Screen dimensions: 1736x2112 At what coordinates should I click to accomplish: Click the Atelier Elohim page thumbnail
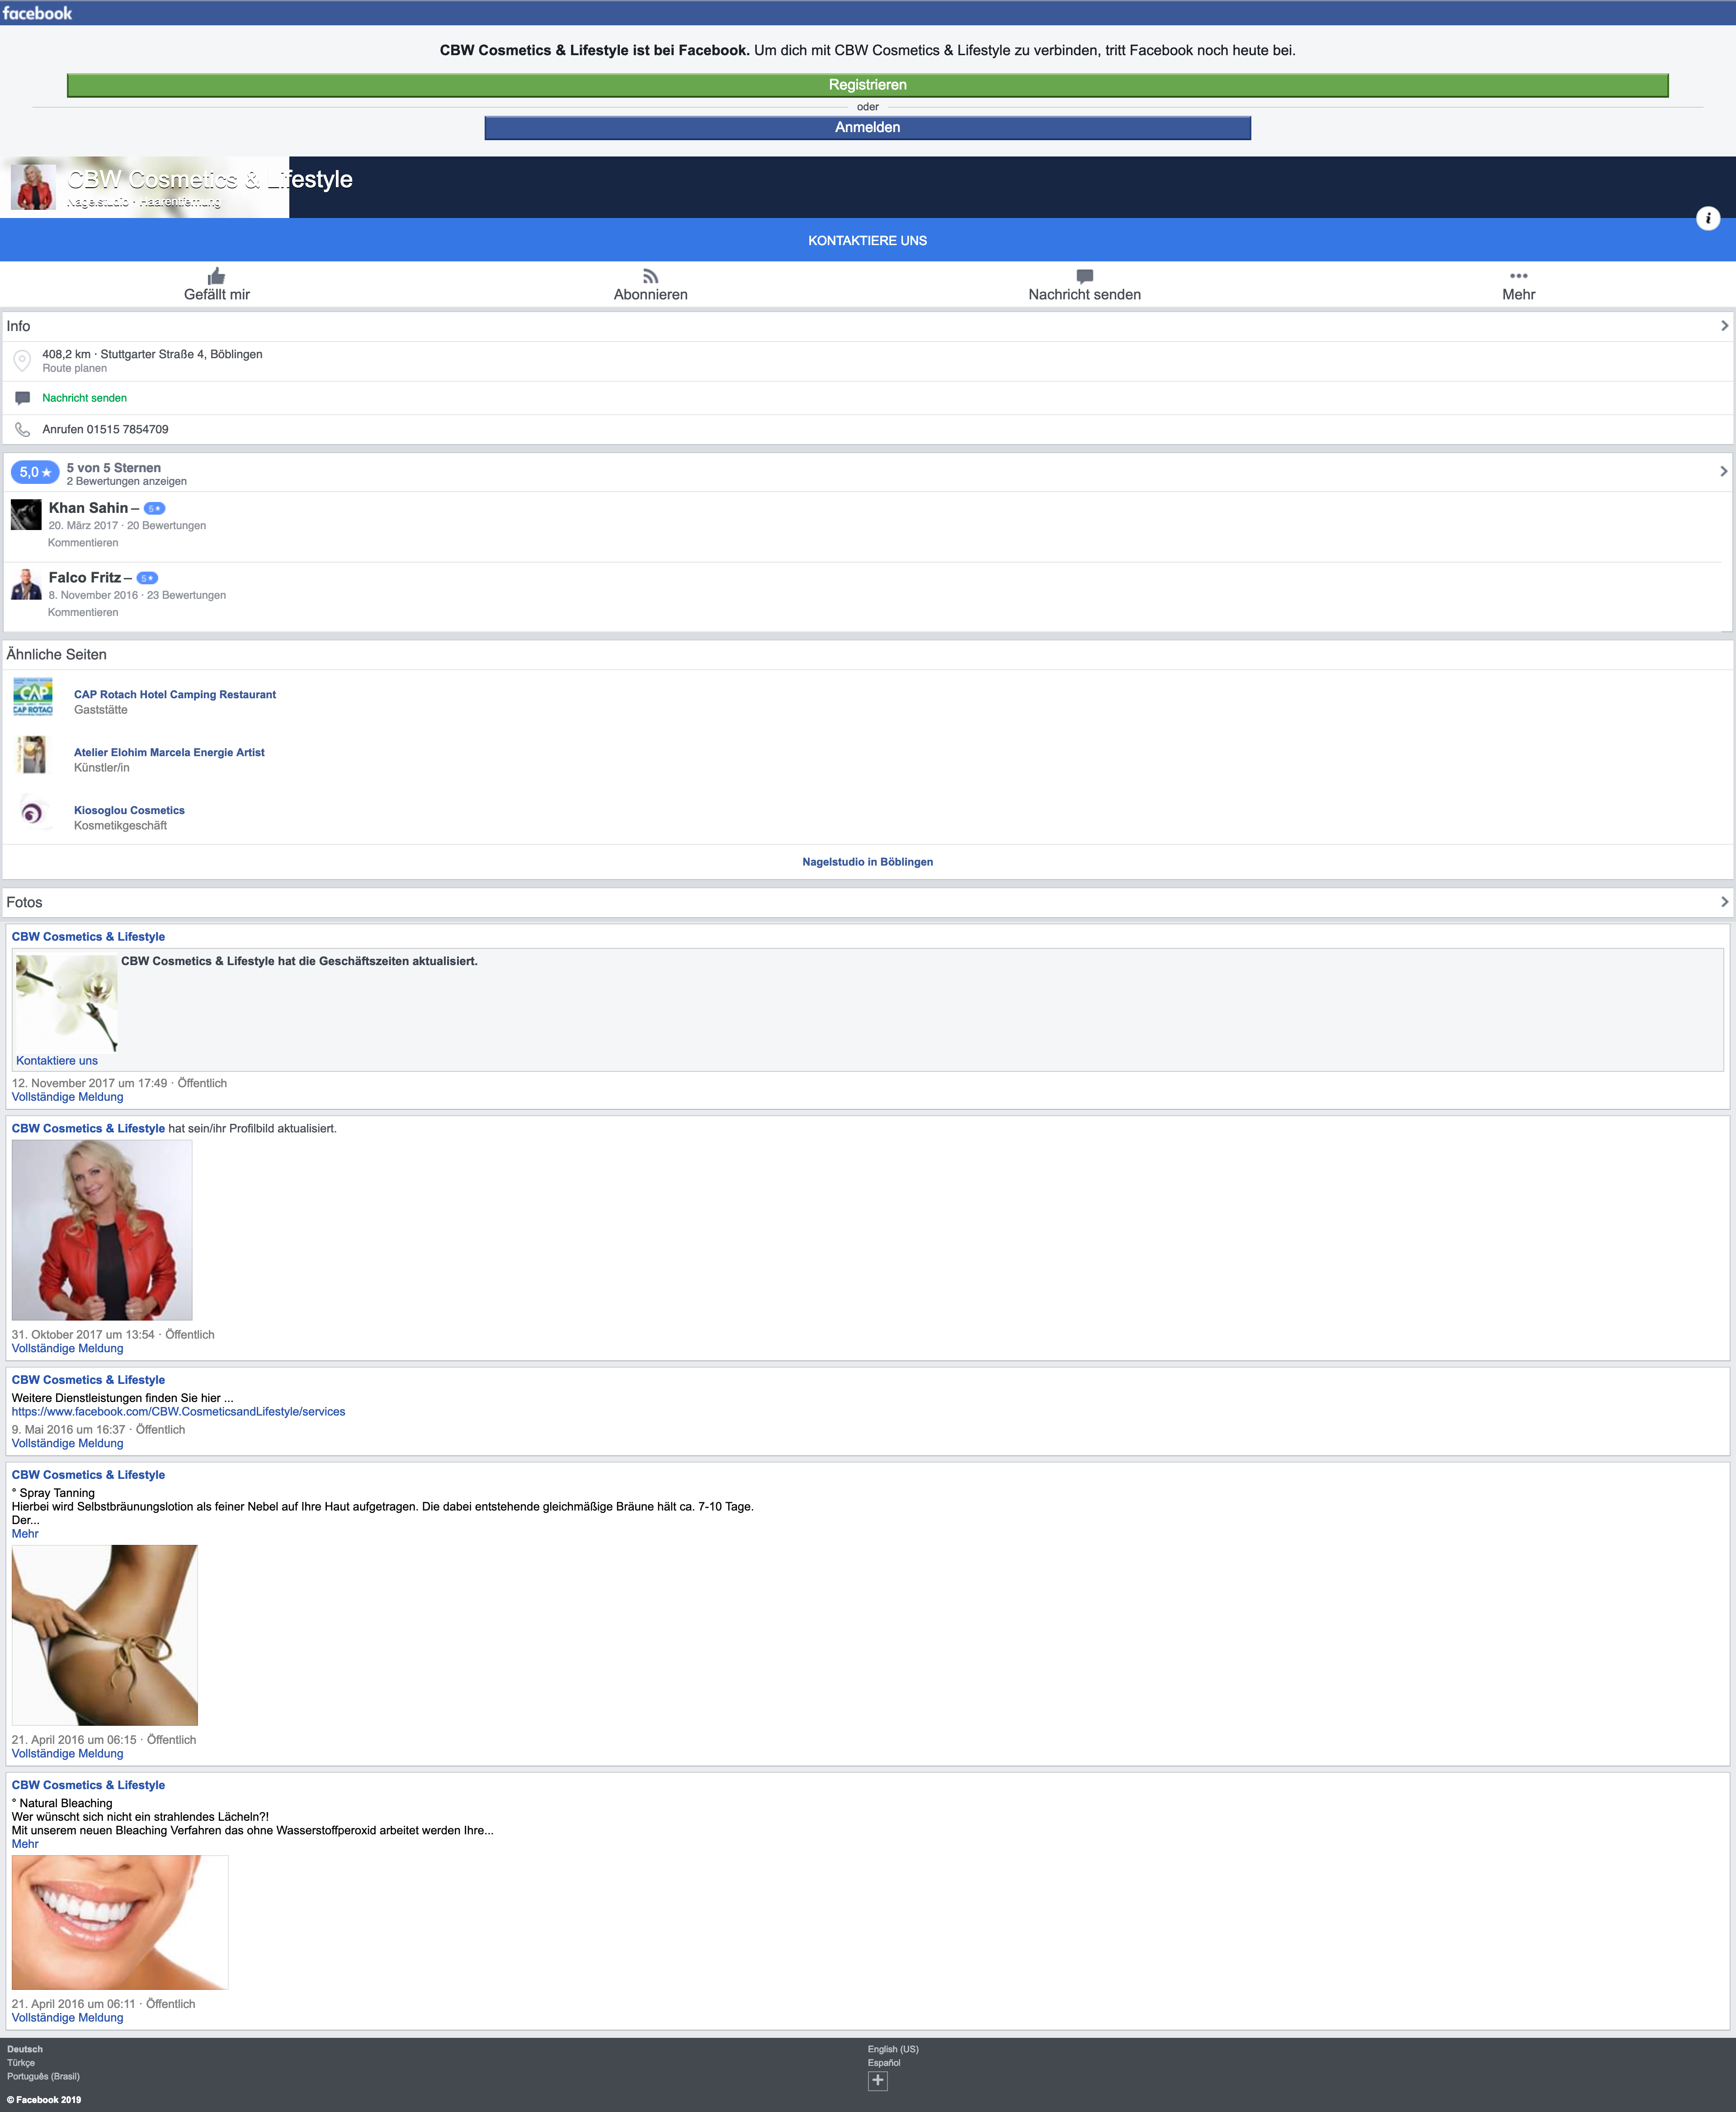(33, 754)
